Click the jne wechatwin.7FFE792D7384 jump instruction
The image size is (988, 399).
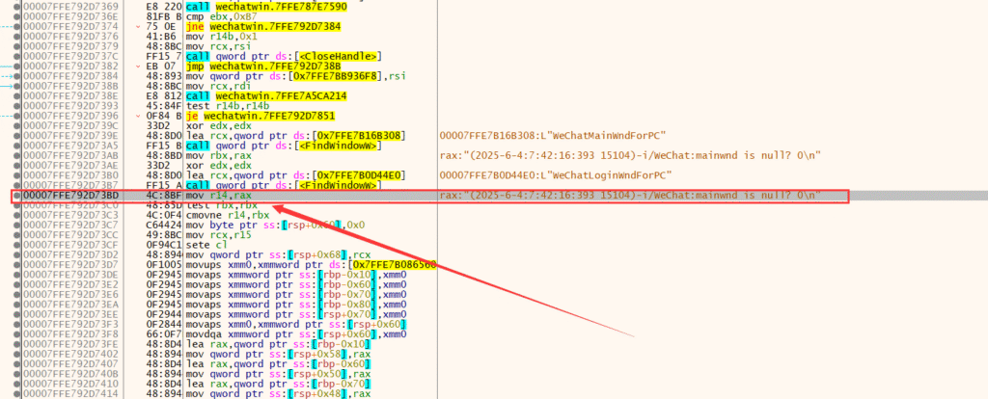pyautogui.click(x=263, y=27)
